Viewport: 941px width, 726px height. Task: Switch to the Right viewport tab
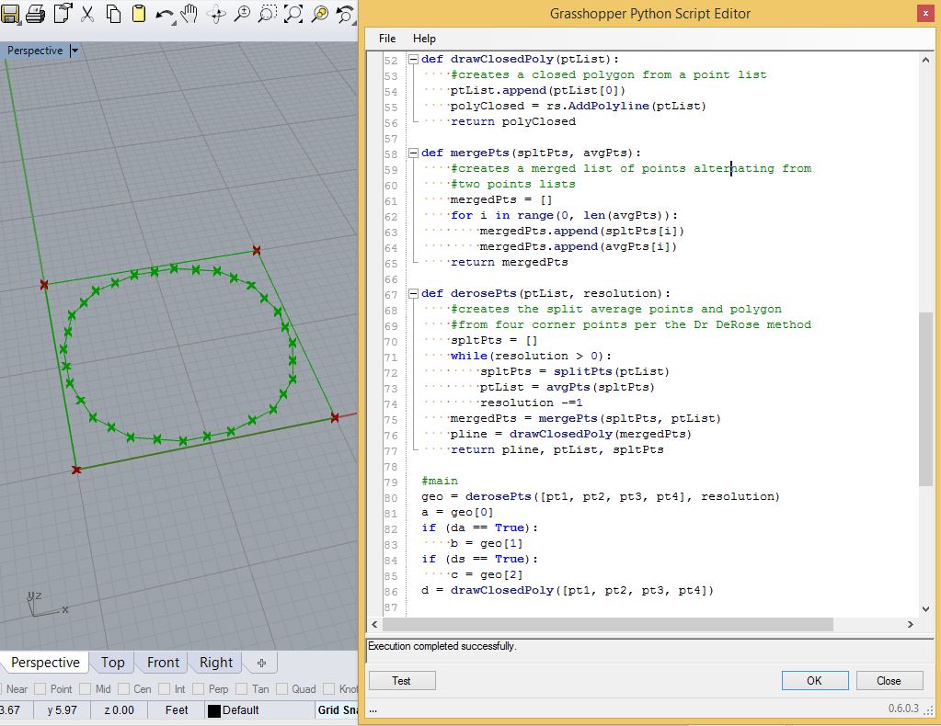pos(215,663)
